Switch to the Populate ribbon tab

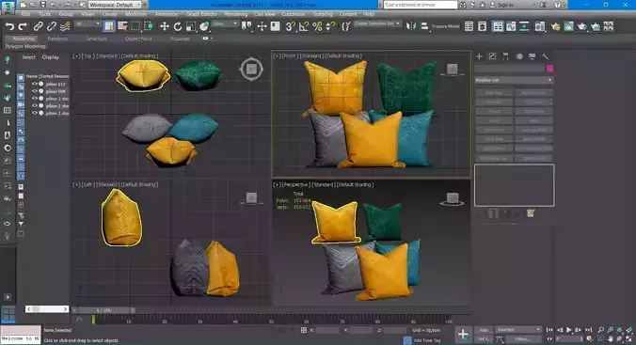pos(180,39)
